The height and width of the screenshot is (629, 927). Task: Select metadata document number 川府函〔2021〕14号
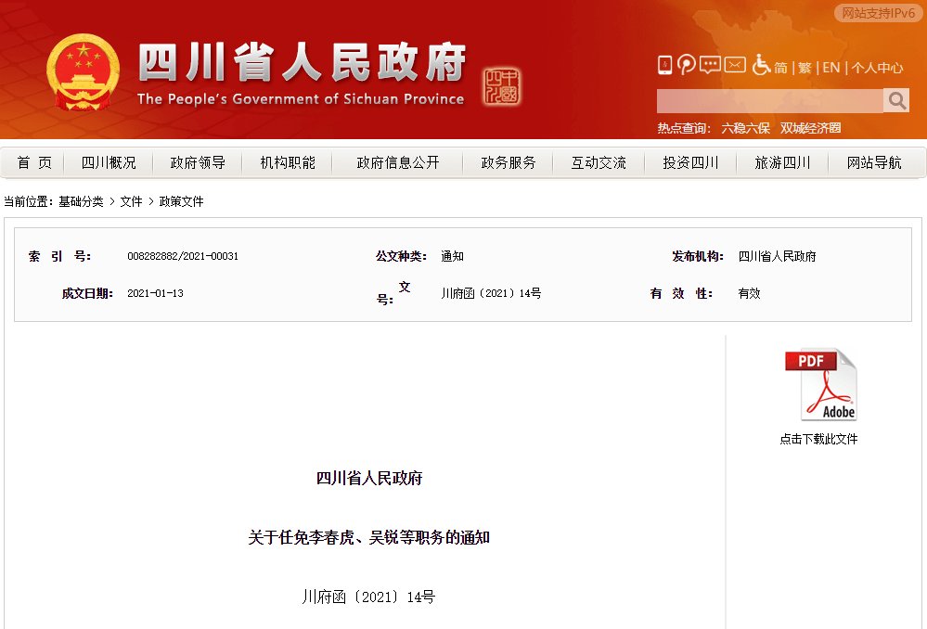491,293
